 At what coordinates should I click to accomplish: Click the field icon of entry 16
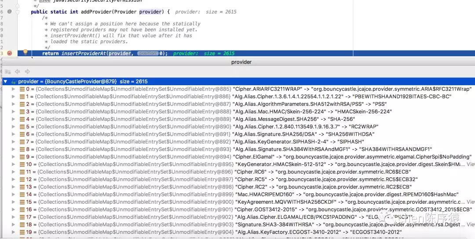point(22,210)
